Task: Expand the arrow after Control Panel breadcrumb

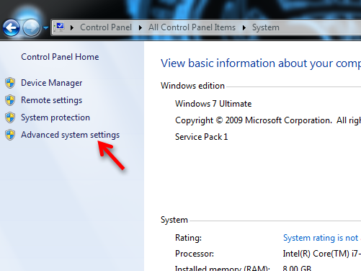Action: pyautogui.click(x=141, y=28)
